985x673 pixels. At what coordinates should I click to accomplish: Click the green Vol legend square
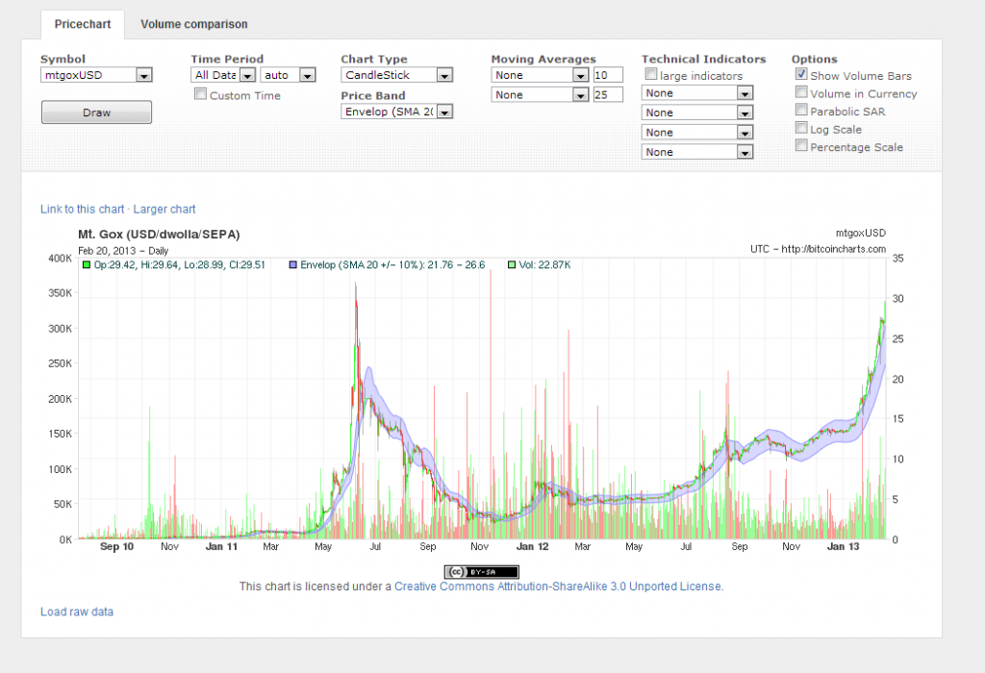pyautogui.click(x=512, y=264)
